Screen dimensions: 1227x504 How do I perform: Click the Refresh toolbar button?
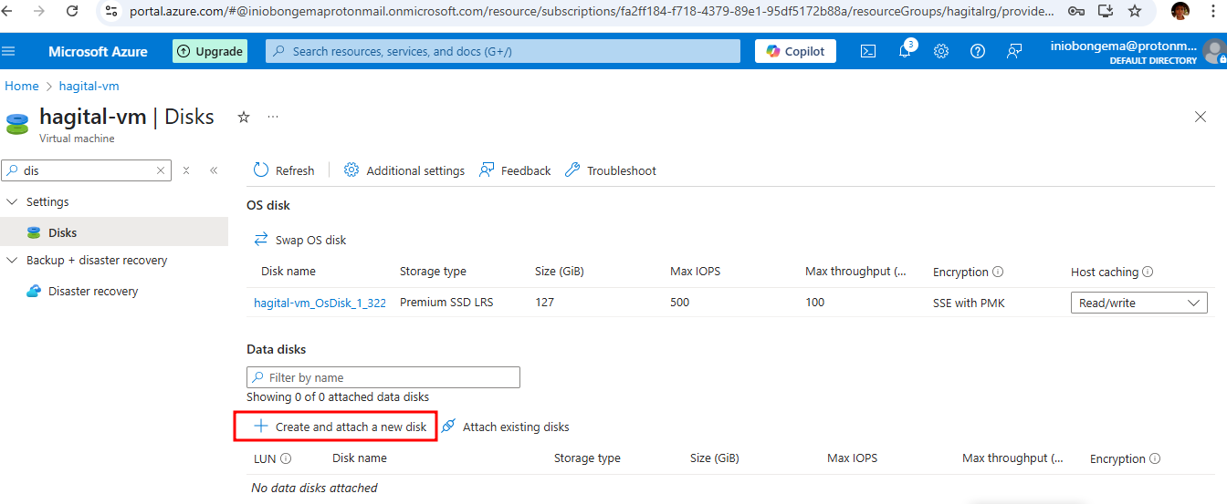point(284,170)
